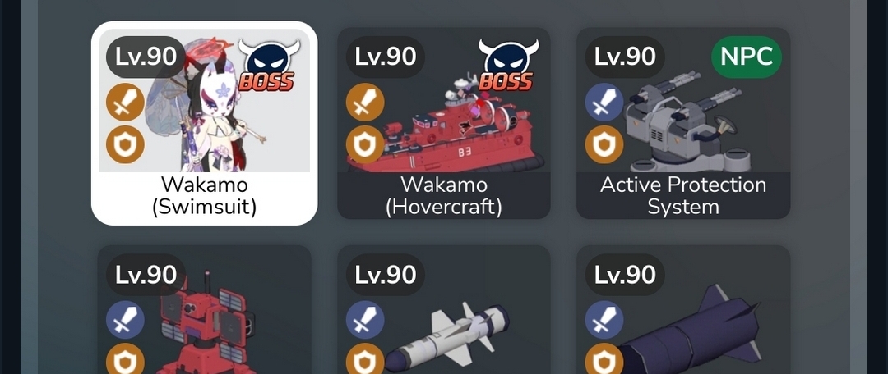Click orange sword icon on Wakamo (Swimsuit)
The width and height of the screenshot is (888, 374).
point(125,103)
